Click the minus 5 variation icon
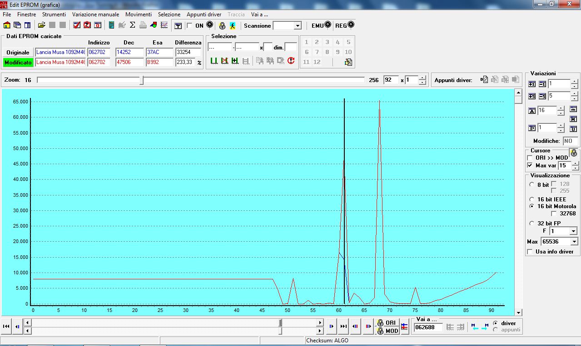The height and width of the screenshot is (346, 581). click(542, 96)
